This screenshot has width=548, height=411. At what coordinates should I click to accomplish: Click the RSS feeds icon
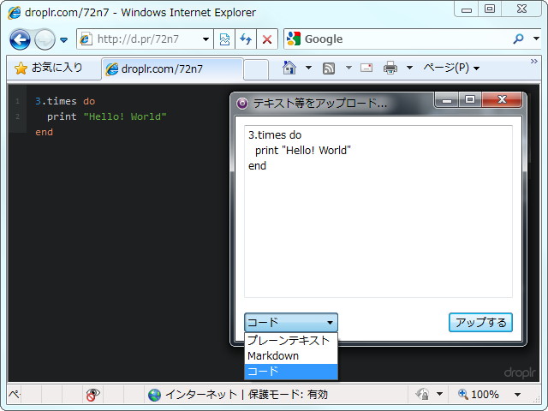329,68
